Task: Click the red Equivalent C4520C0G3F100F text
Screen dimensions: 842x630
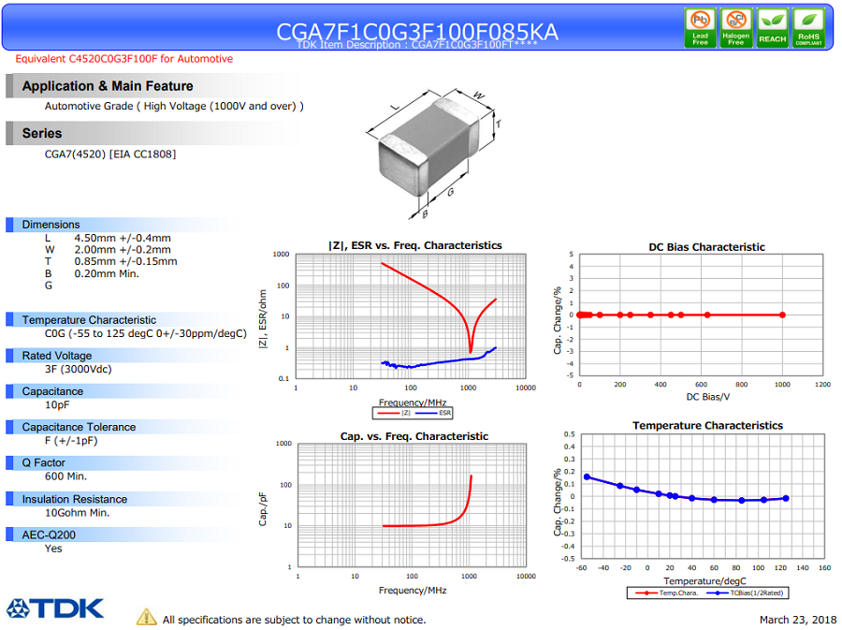Action: 124,59
